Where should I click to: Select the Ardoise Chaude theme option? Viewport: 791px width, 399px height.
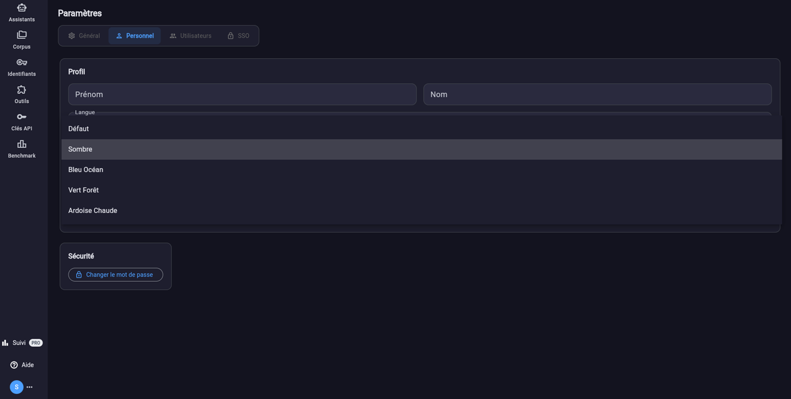pyautogui.click(x=421, y=211)
